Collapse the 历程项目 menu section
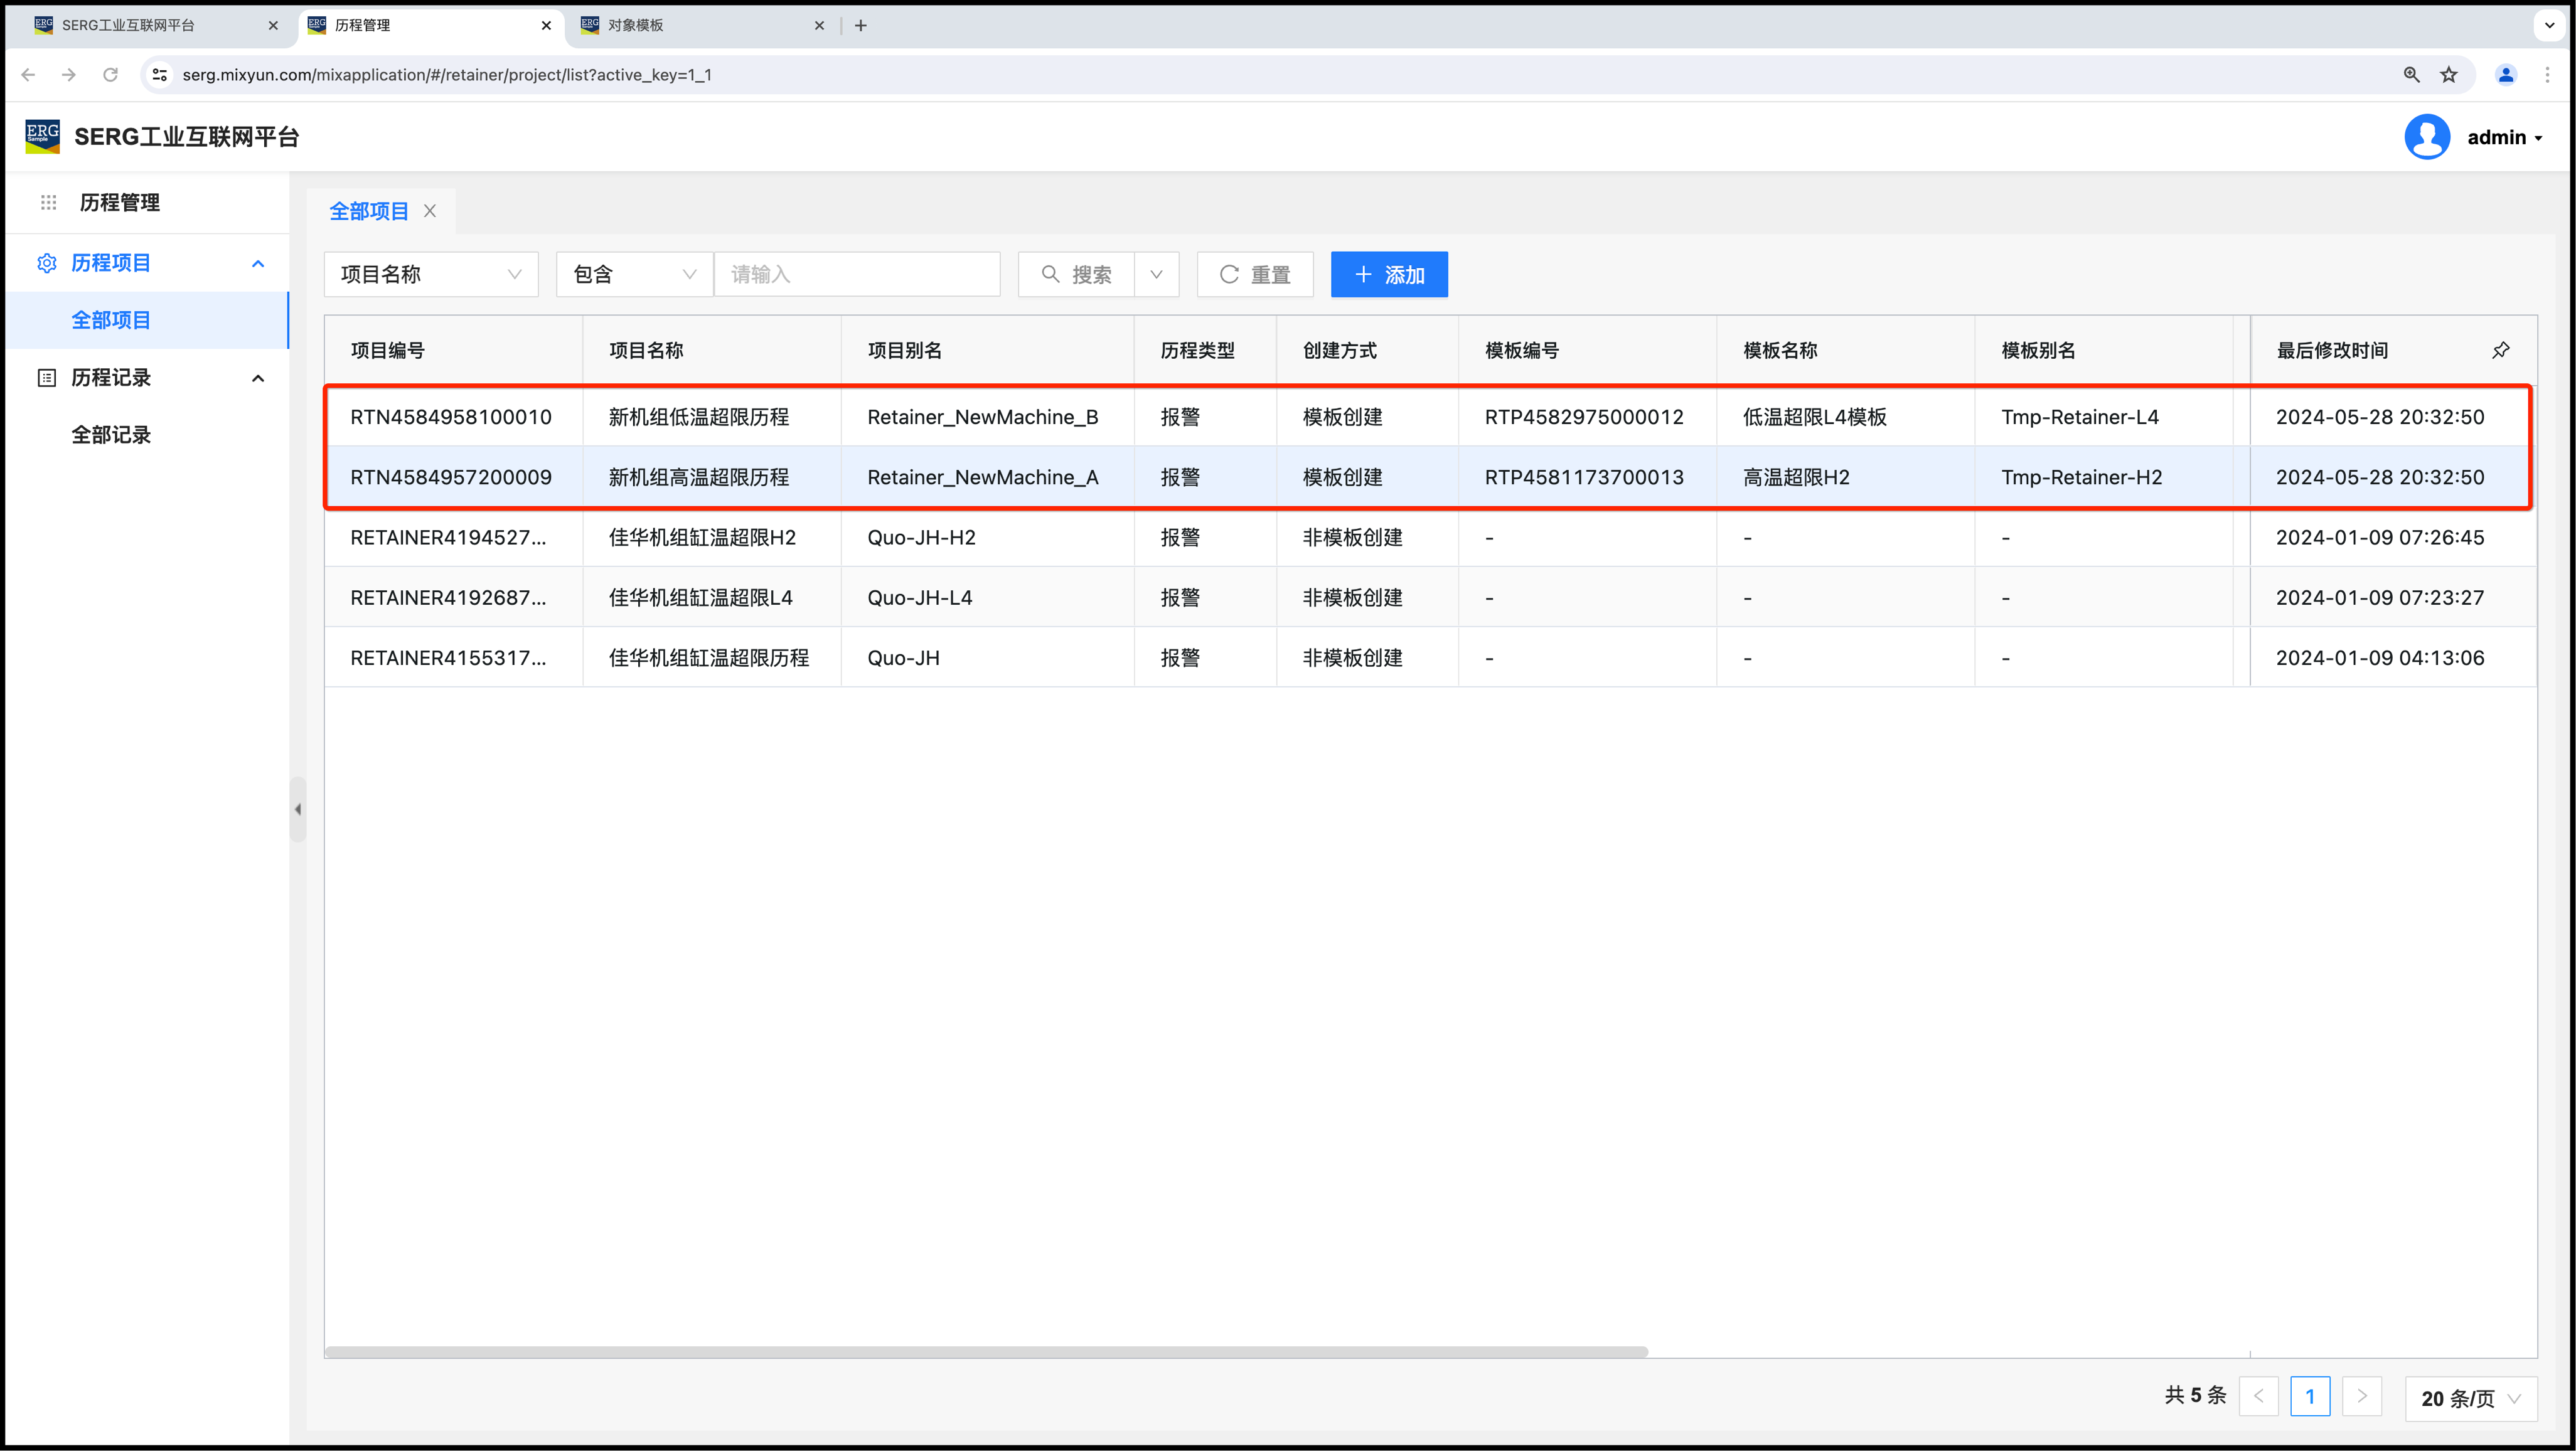Screen dimensions: 2576x1451 [x=258, y=263]
